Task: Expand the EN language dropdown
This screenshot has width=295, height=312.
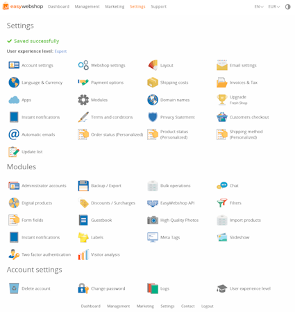Action: pyautogui.click(x=259, y=7)
